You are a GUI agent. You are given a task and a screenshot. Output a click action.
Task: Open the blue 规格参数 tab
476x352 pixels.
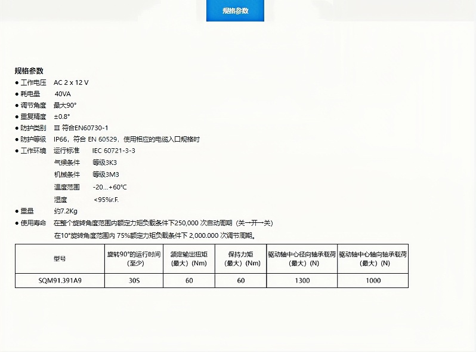pyautogui.click(x=235, y=11)
